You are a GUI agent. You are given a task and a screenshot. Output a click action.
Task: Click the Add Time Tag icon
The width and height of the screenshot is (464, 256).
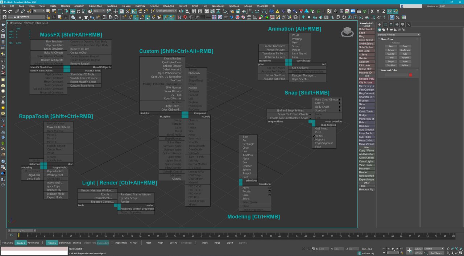coord(359,253)
